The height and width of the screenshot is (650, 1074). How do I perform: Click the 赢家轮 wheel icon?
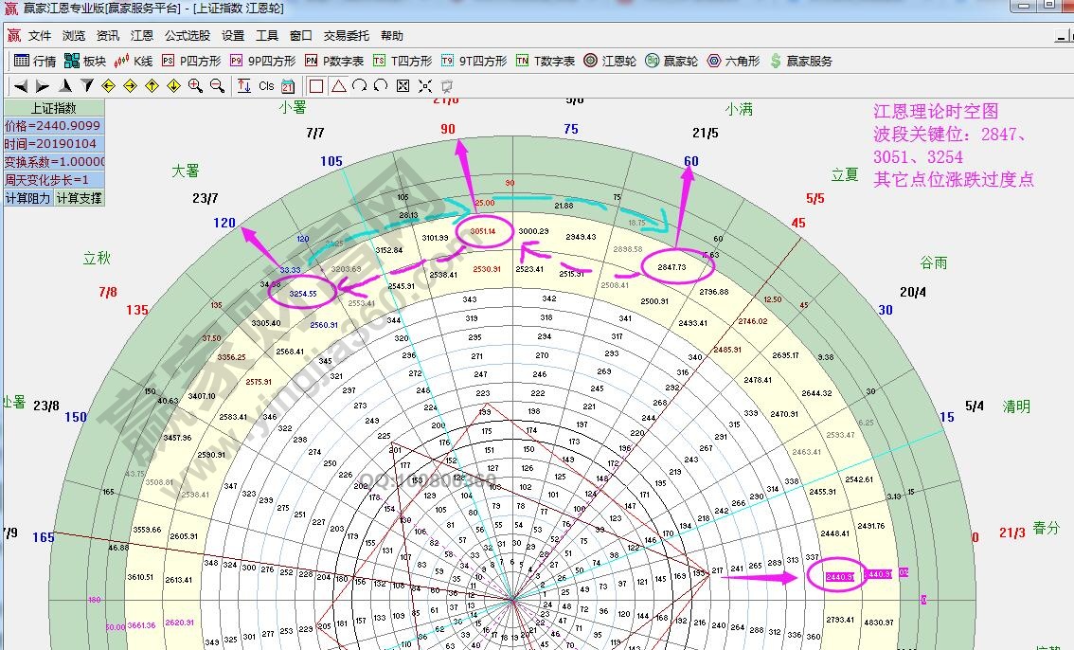click(x=668, y=63)
